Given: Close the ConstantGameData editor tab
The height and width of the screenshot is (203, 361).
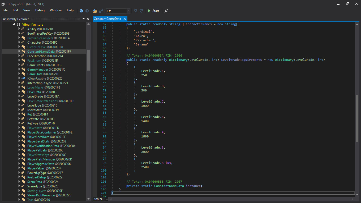Looking at the screenshot, I should (x=125, y=19).
